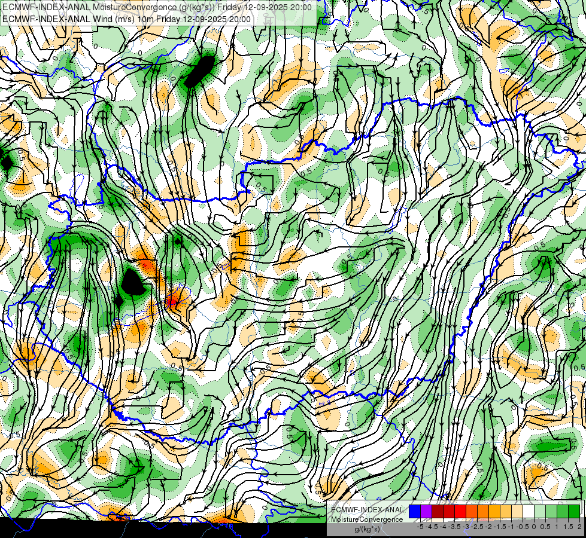Select the purple legend color swatch
Screen dimensions: 586x538
(426, 512)
